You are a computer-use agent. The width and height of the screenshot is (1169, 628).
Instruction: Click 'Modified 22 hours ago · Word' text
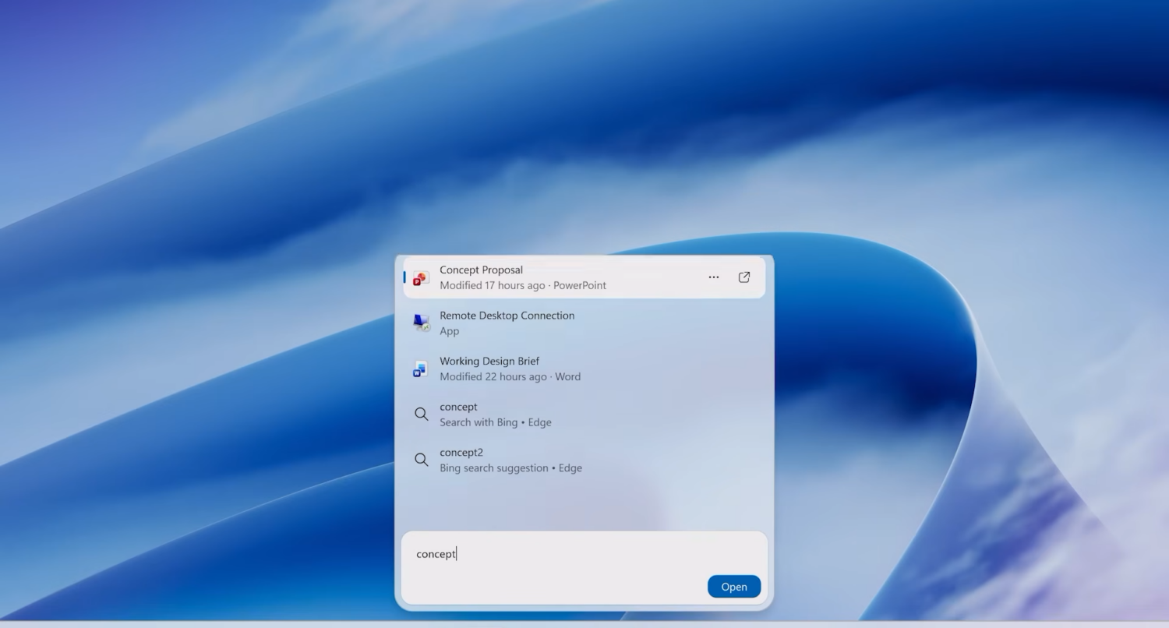(x=510, y=376)
